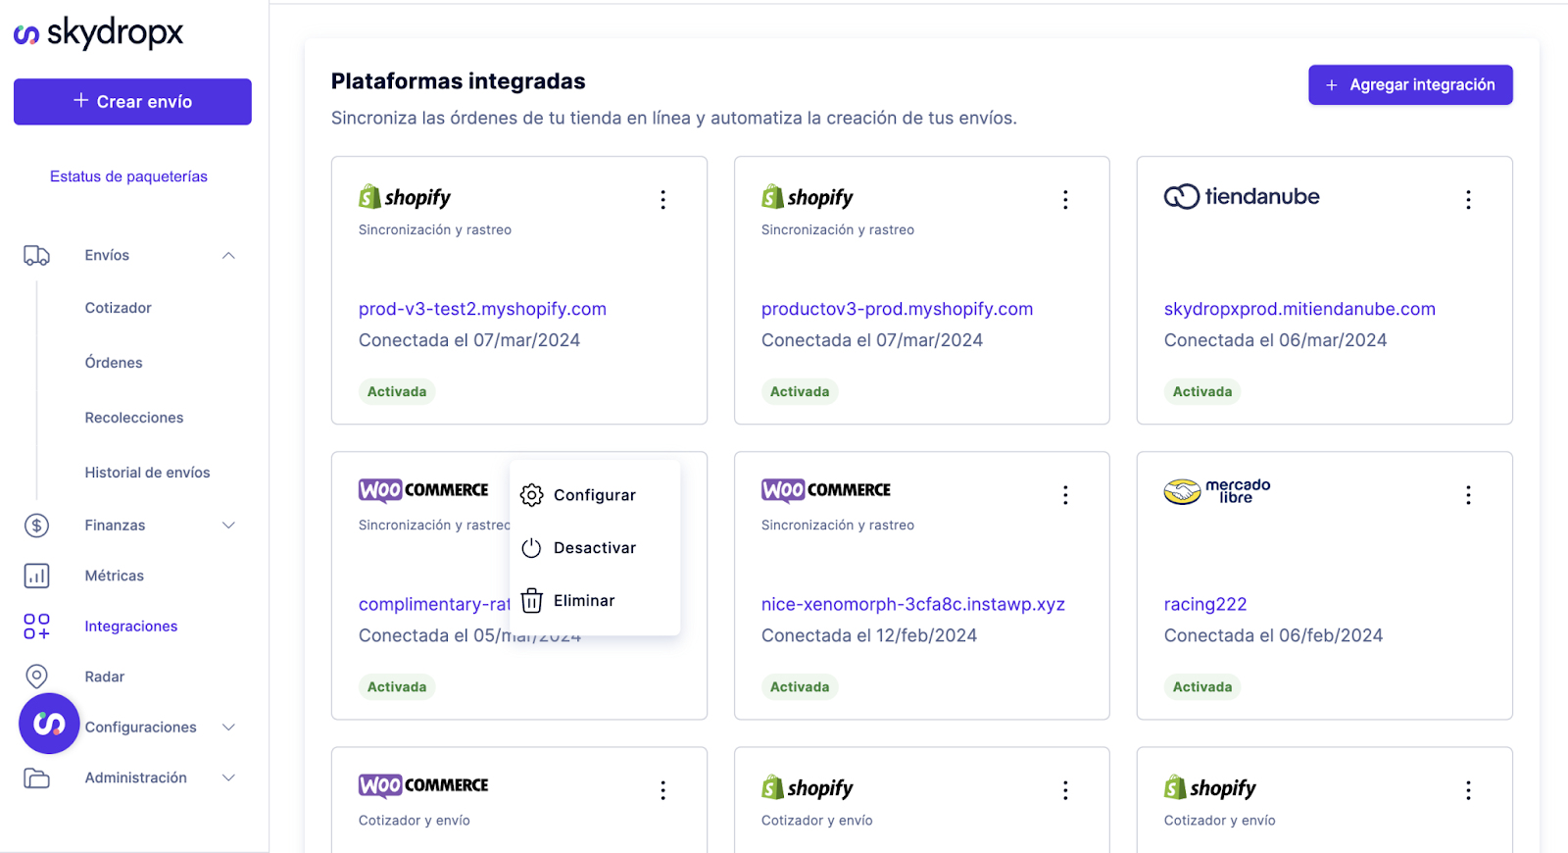Image resolution: width=1568 pixels, height=853 pixels.
Task: Click the skydropx logo
Action: tap(98, 32)
